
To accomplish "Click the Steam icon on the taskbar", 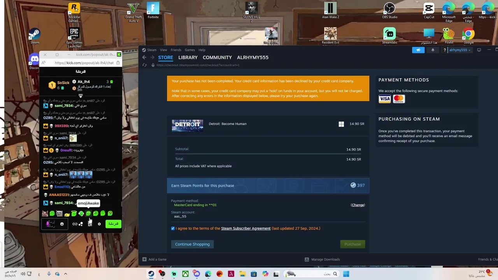I will pos(151,274).
